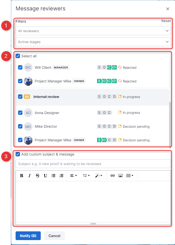Expand the Active stages filter dropdown

tap(93, 42)
